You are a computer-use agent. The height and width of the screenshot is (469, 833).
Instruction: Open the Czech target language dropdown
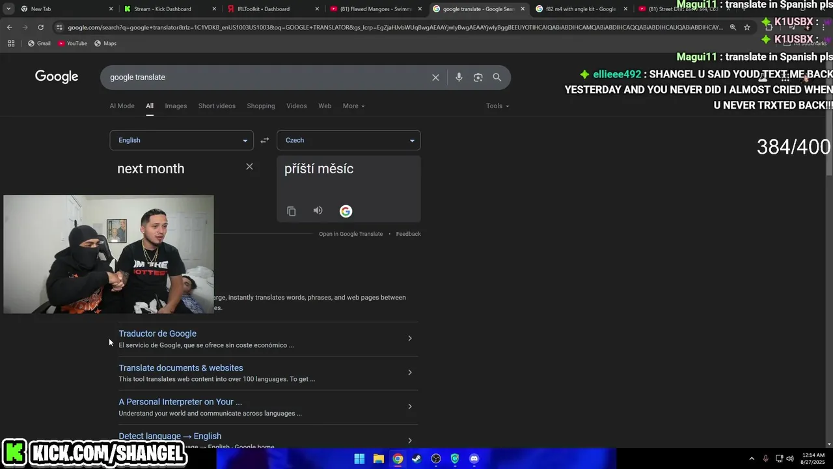click(x=349, y=140)
